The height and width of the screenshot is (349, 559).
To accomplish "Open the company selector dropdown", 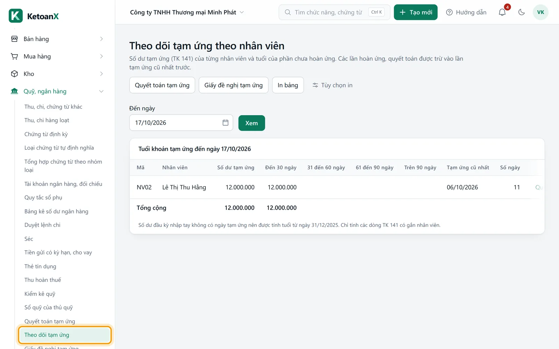I will [x=187, y=12].
